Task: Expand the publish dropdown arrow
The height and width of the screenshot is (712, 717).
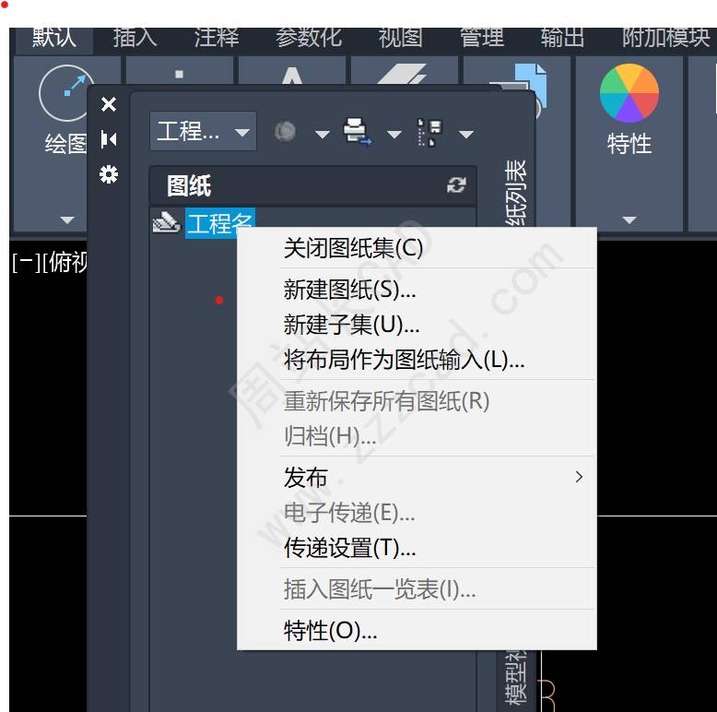Action: [x=322, y=134]
